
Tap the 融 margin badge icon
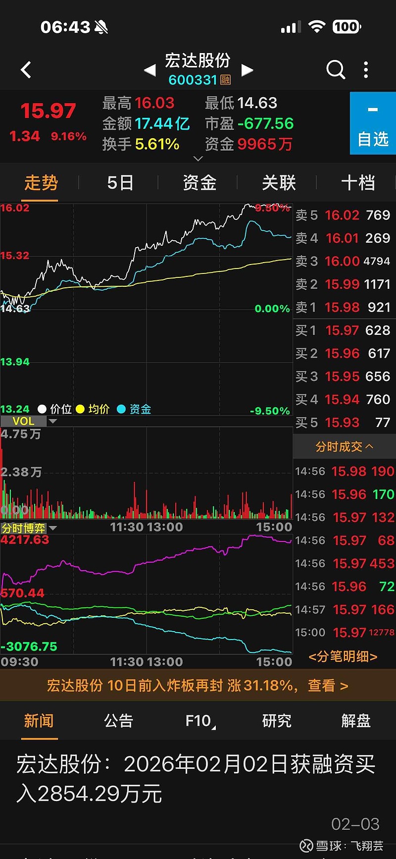226,80
